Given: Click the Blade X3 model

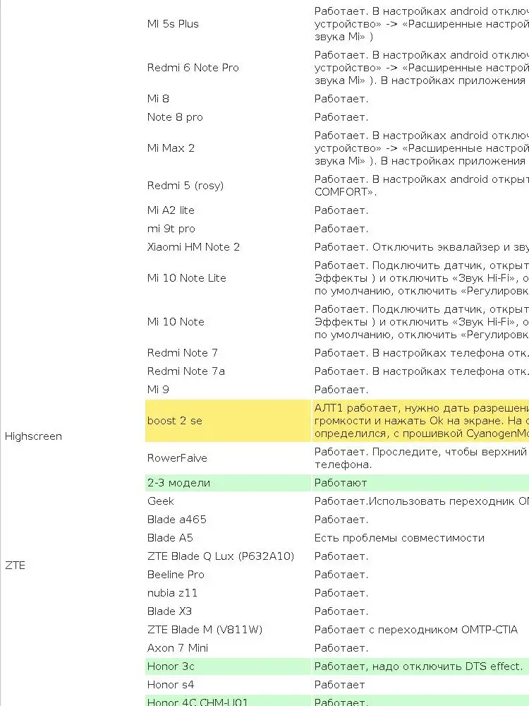Looking at the screenshot, I should click(169, 612).
